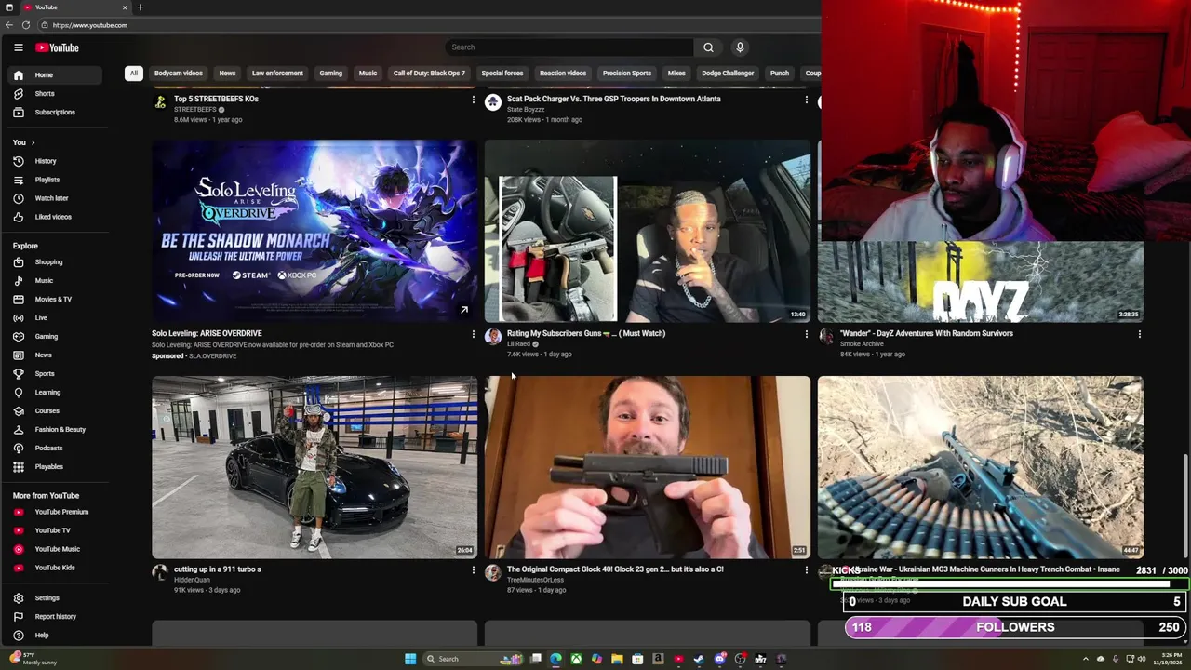Open HiddenQuan channel name
The image size is (1191, 670).
click(x=192, y=580)
